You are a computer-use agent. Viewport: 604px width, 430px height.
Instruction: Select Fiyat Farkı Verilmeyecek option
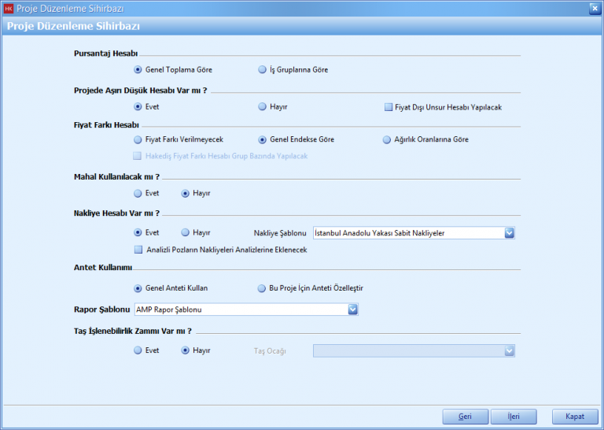tap(138, 139)
